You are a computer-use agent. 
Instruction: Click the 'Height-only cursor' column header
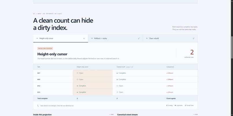point(82,67)
